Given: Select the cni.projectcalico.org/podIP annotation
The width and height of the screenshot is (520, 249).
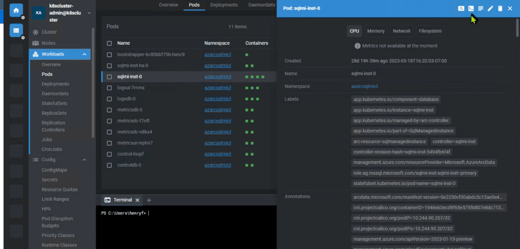Looking at the screenshot, I should [x=402, y=218].
